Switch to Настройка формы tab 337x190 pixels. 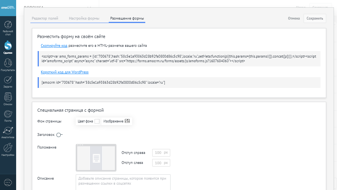(x=84, y=18)
